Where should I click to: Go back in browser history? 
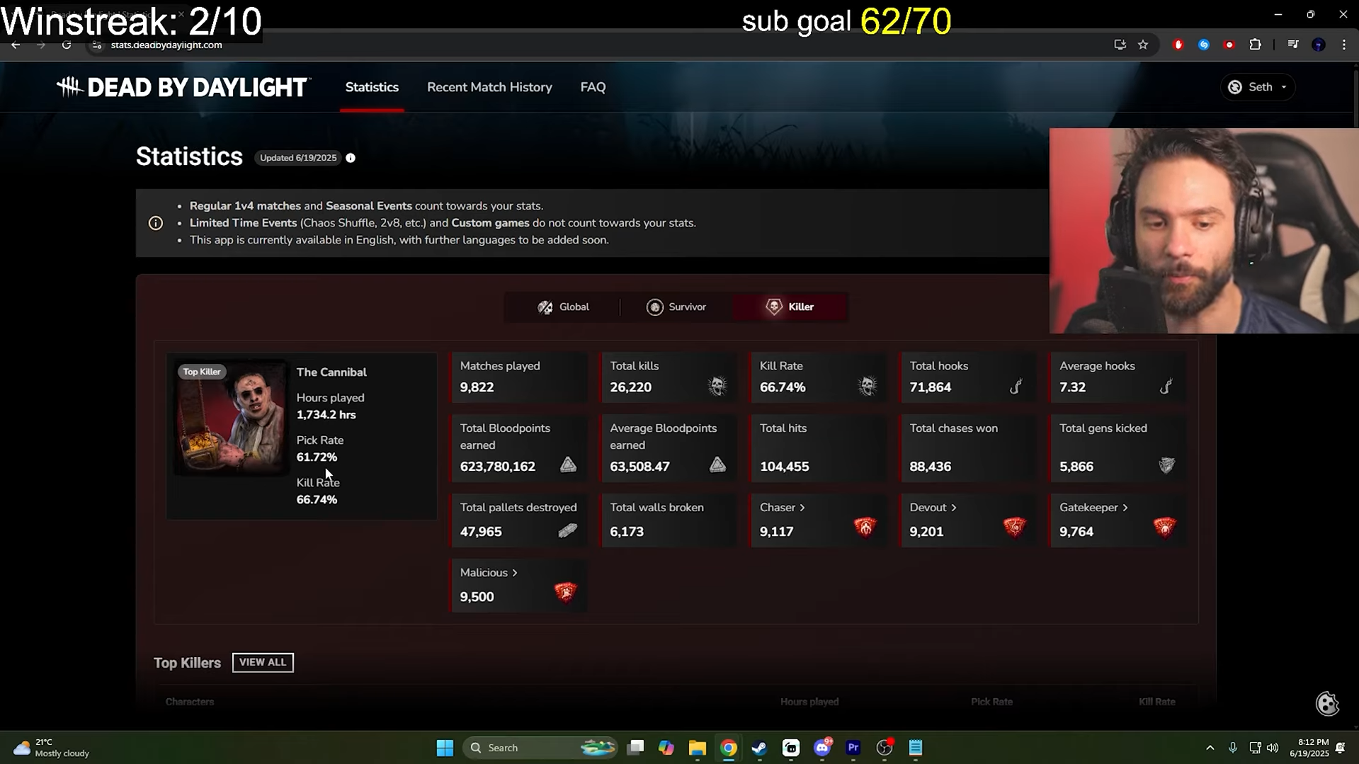[x=16, y=45]
